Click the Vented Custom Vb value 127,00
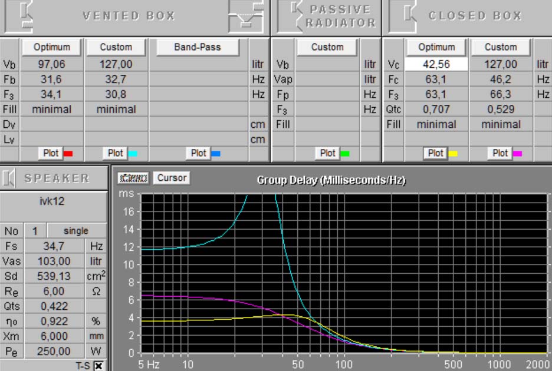This screenshot has width=552, height=371. [116, 64]
